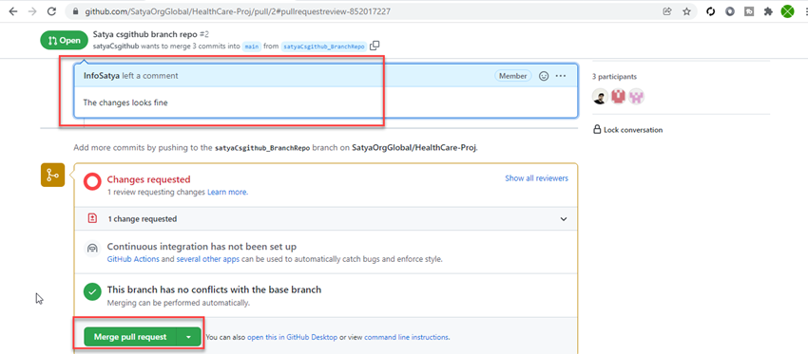Click green checkmark no conflicts icon
The width and height of the screenshot is (808, 354).
tap(92, 292)
